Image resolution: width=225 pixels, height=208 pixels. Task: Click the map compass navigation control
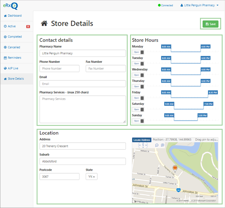tap(143, 145)
